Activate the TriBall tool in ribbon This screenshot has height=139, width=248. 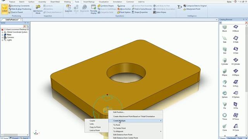pos(5,9)
